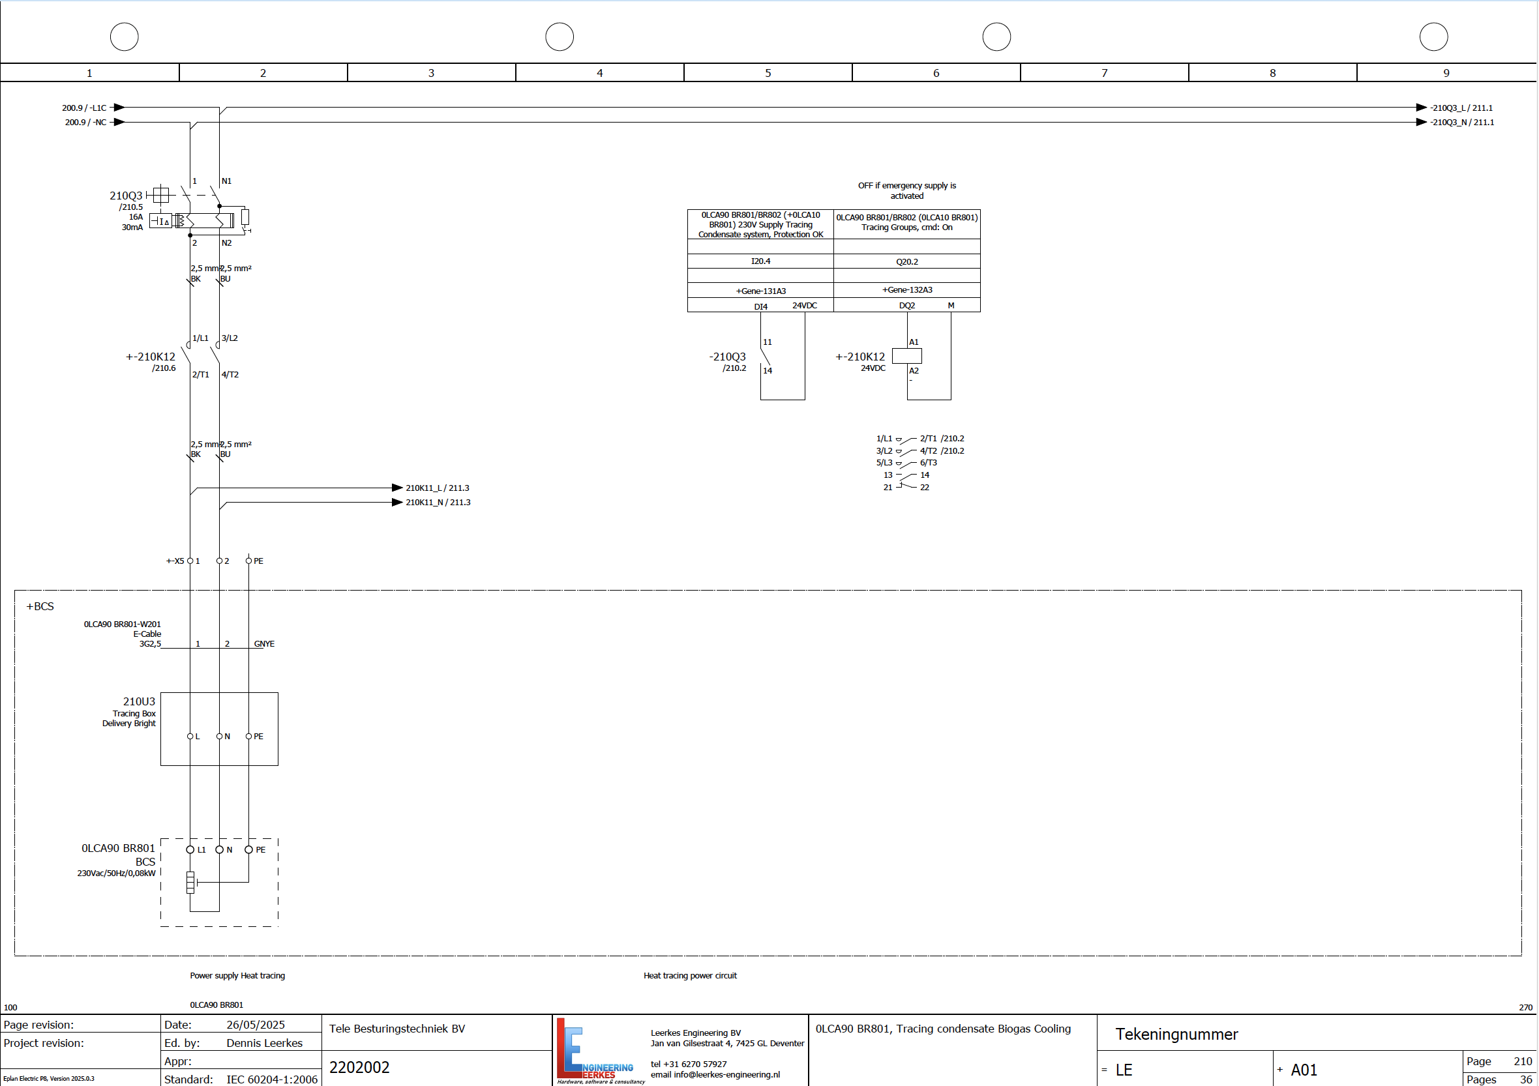
Task: Click the I20.4 PLC input address cell
Action: pyautogui.click(x=760, y=261)
